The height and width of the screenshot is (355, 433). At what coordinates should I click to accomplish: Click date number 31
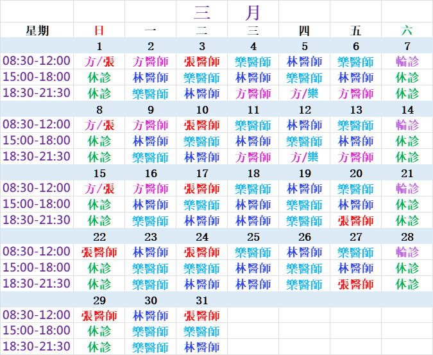[202, 300]
